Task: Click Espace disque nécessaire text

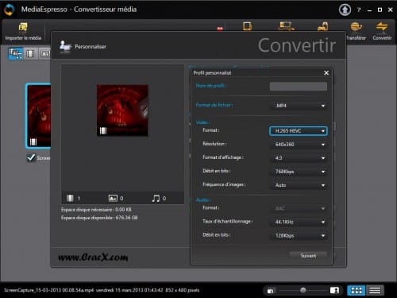Action: click(96, 210)
